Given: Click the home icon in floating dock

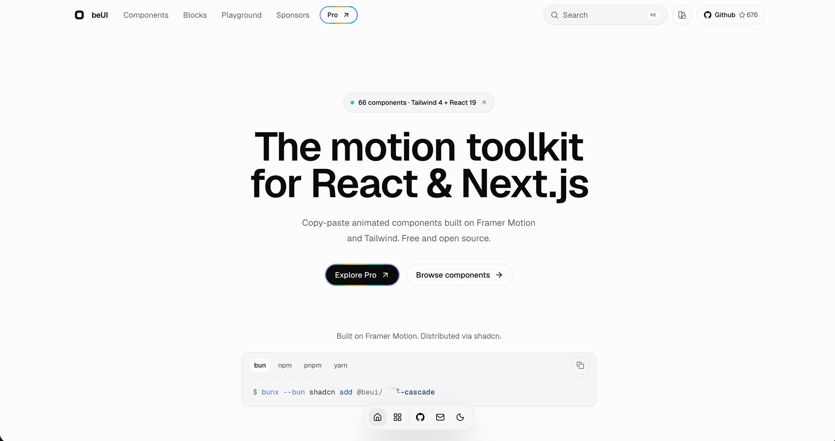Looking at the screenshot, I should tap(377, 417).
